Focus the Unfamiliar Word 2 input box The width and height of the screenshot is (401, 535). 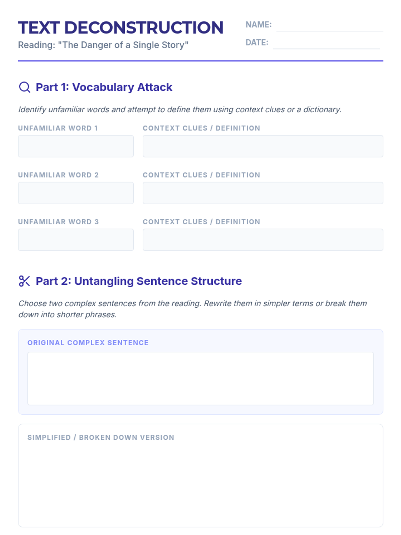76,193
